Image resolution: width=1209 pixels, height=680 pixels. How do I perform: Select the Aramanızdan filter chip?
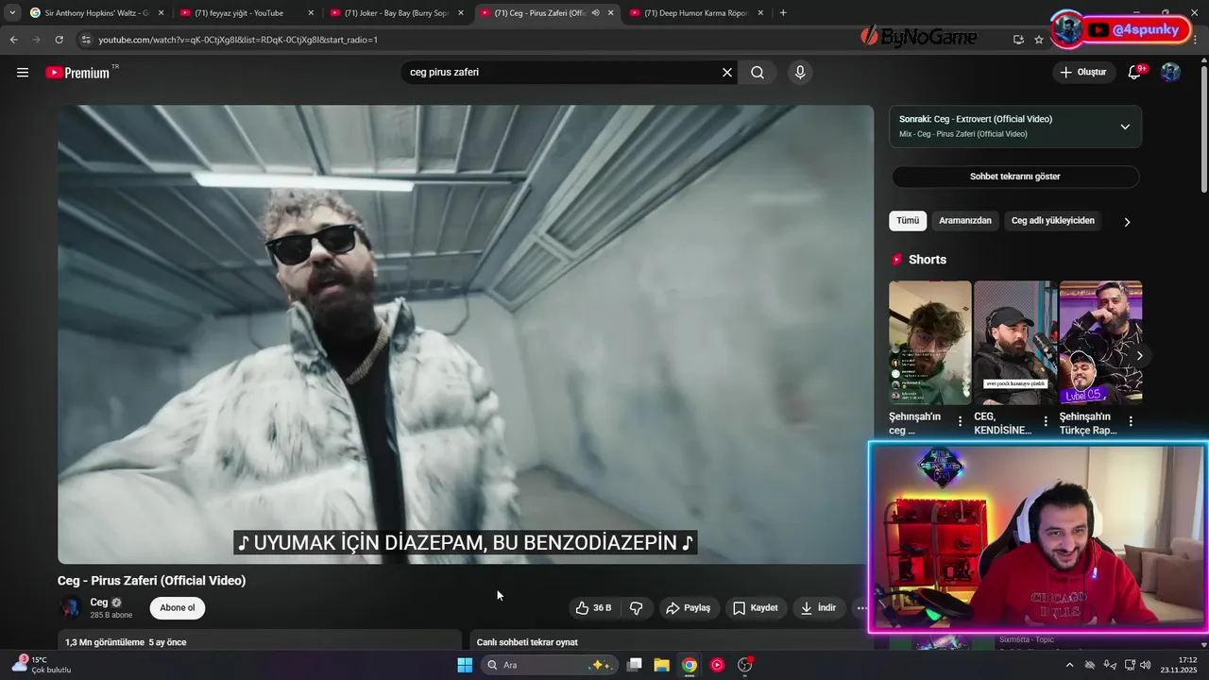click(965, 221)
